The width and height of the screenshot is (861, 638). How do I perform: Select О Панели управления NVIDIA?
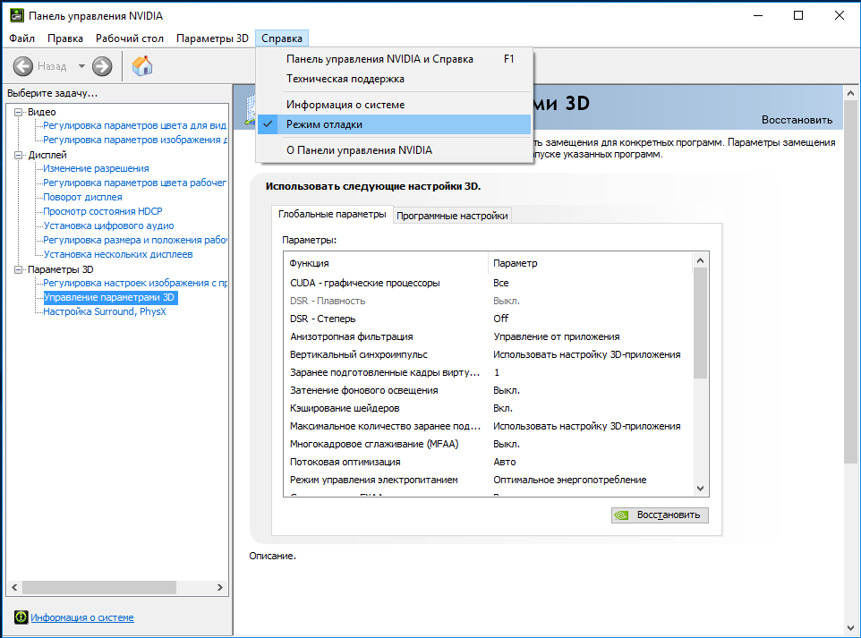[x=394, y=150]
